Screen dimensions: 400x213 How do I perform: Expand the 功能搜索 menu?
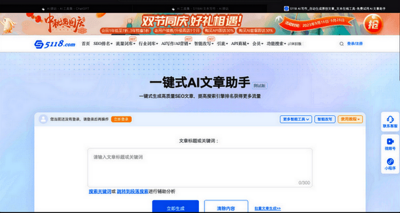click(276, 44)
